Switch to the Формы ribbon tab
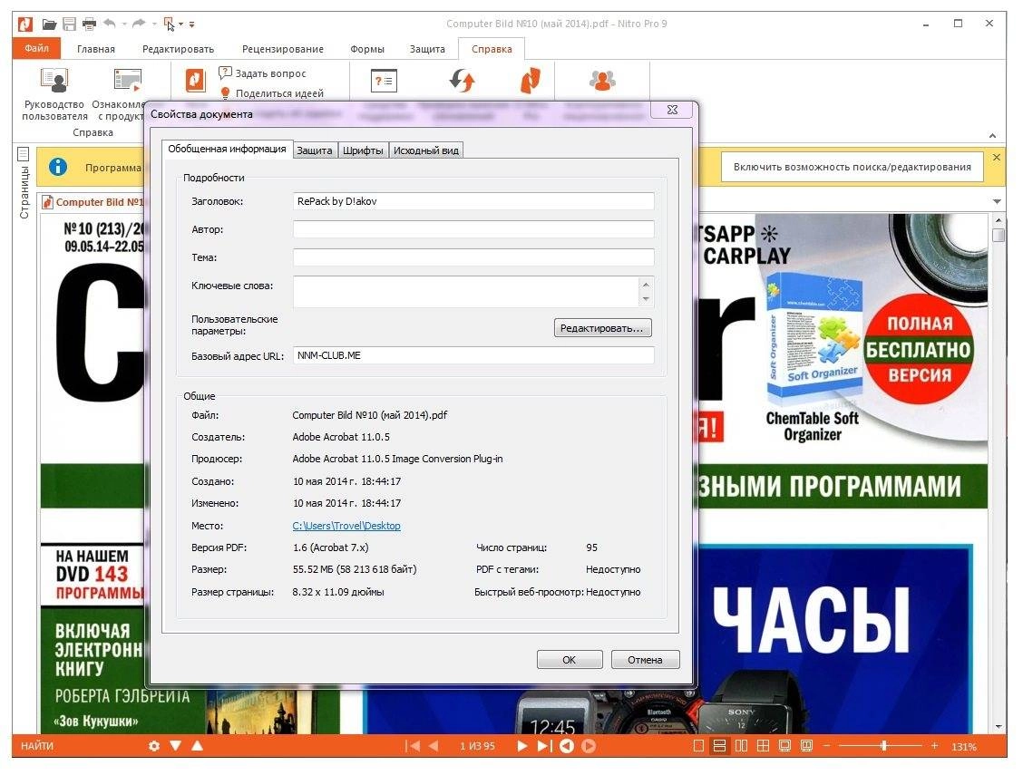The height and width of the screenshot is (775, 1023). click(367, 49)
